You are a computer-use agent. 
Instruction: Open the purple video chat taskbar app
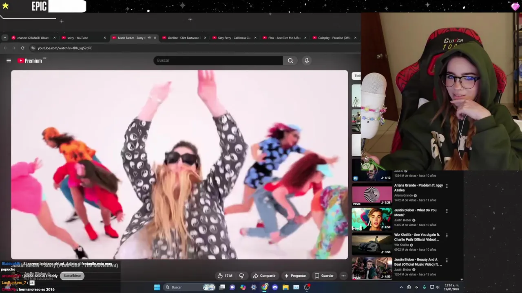click(232, 287)
